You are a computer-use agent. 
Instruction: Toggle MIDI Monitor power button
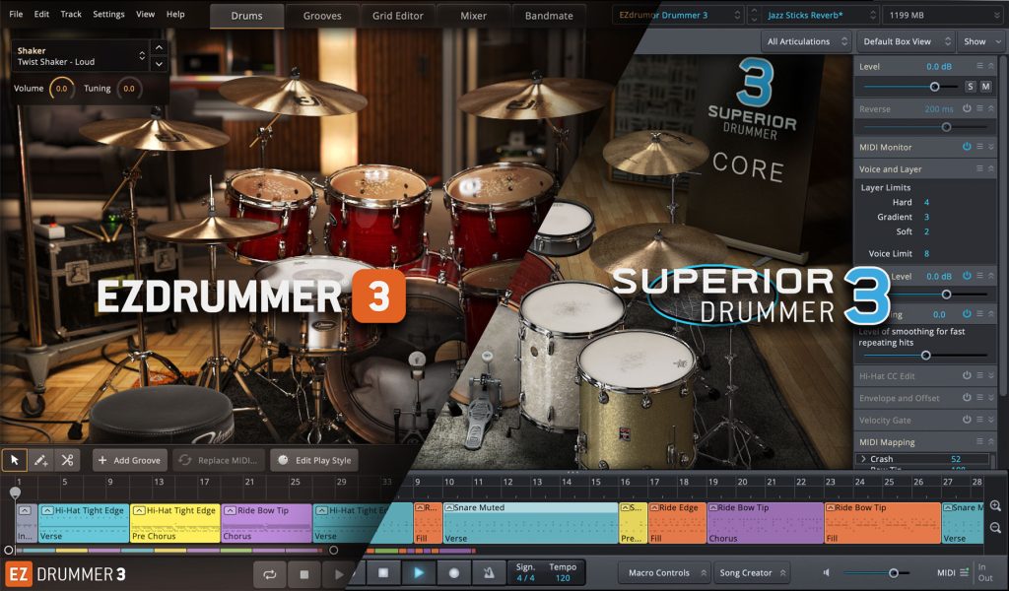pyautogui.click(x=967, y=147)
